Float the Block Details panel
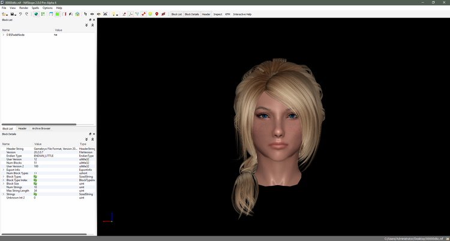 coord(90,134)
